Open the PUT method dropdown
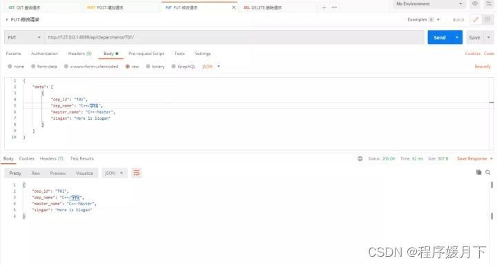 pos(24,37)
